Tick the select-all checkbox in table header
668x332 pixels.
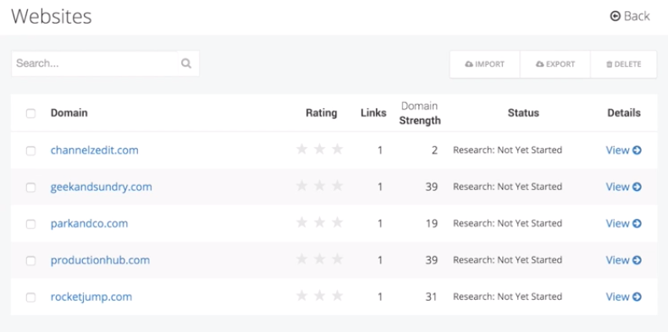click(x=30, y=113)
